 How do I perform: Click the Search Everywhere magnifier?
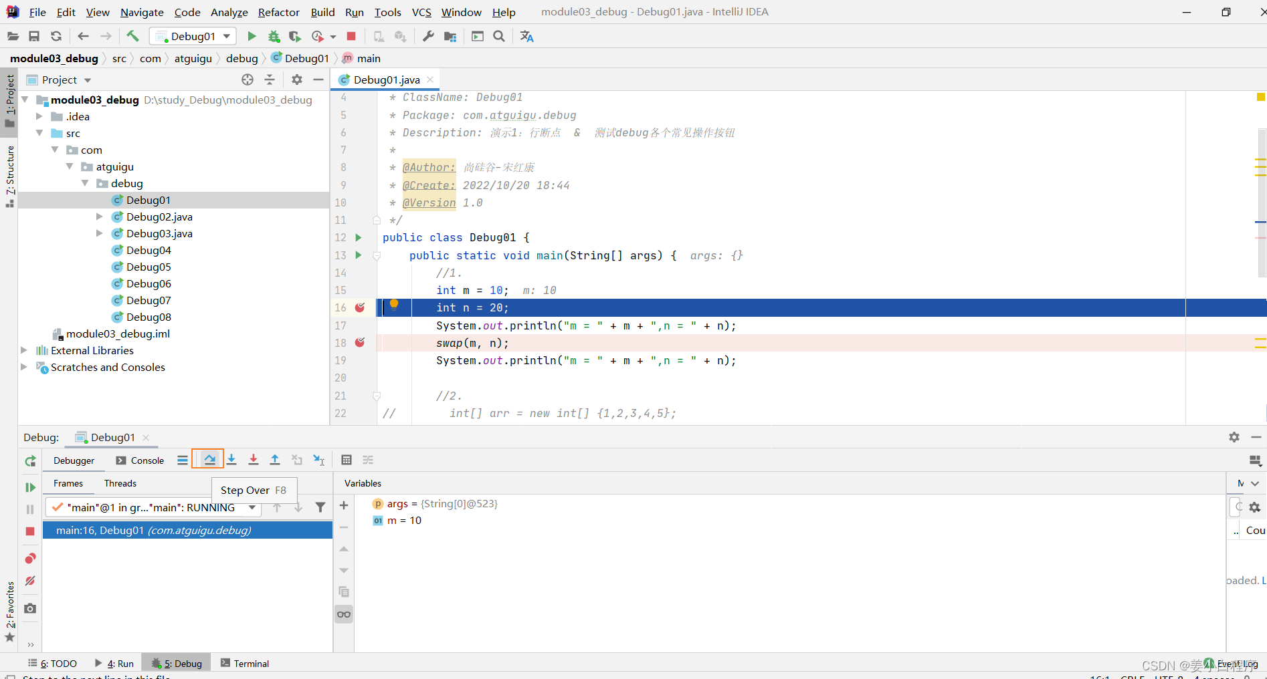click(499, 36)
